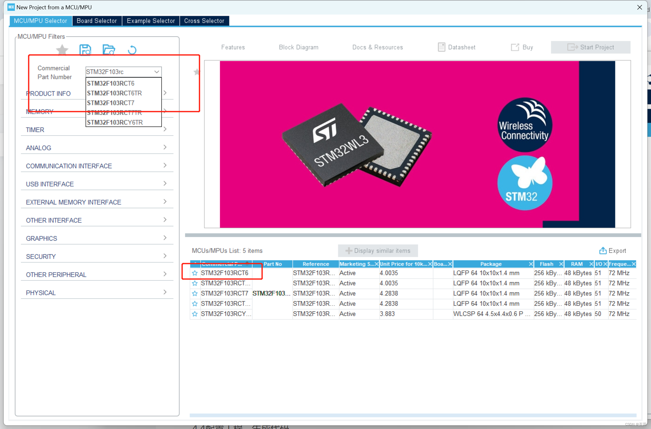This screenshot has width=651, height=429.
Task: Click the load search folder icon
Action: 109,50
